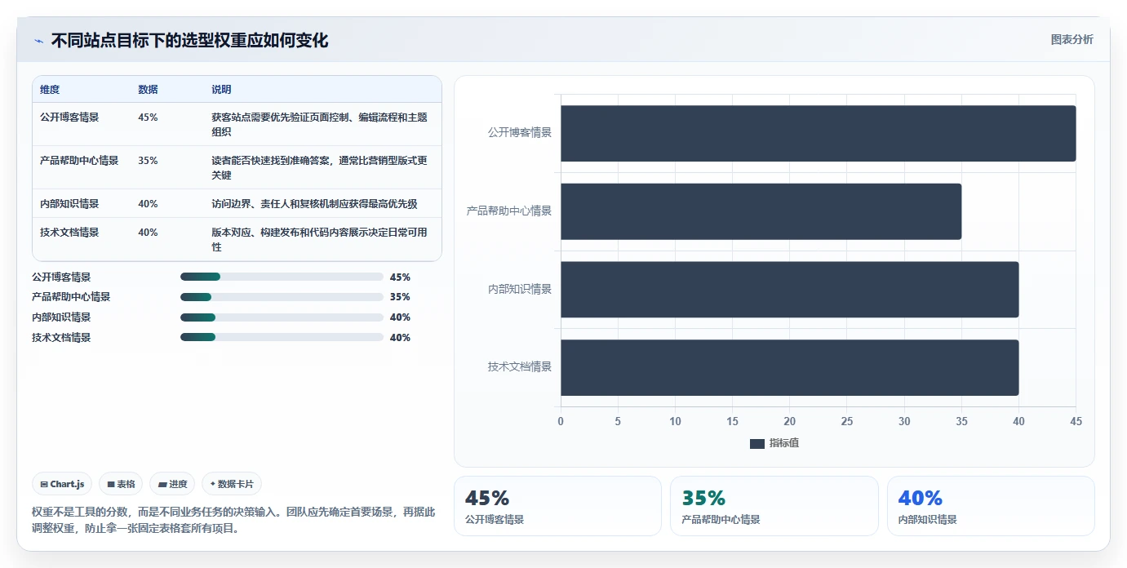Viewport: 1127px width, 568px height.
Task: Click description starting 访问边界、责任人
Action: (314, 204)
